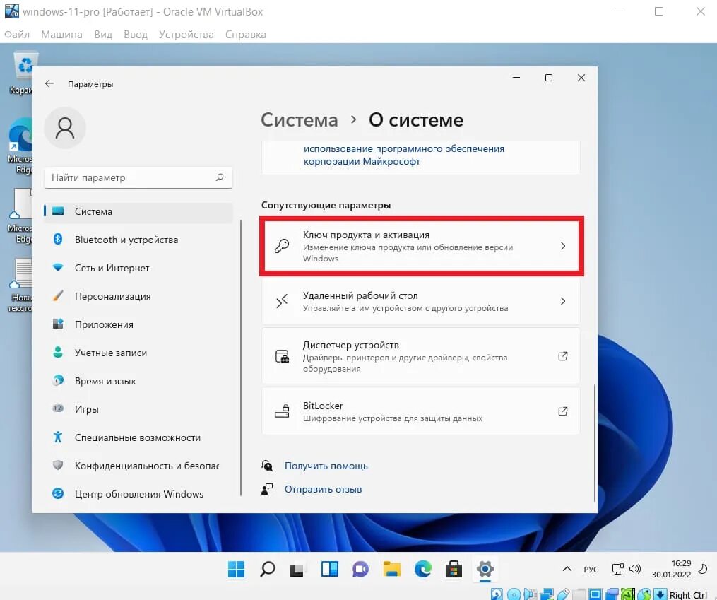Select Персонализация category

138,296
